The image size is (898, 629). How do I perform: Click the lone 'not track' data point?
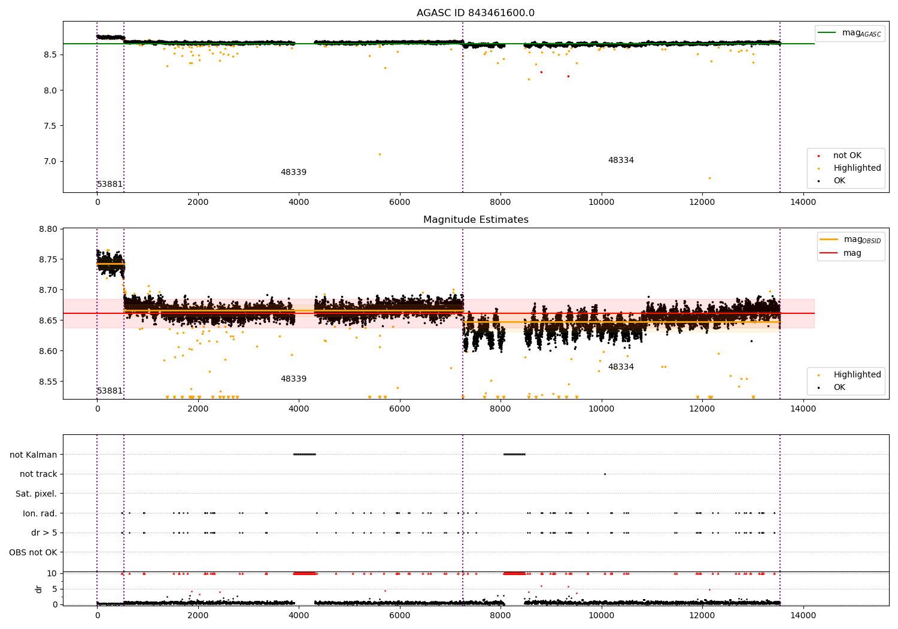605,474
